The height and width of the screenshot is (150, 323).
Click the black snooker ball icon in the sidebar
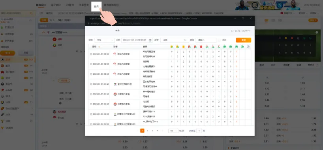click(2, 84)
